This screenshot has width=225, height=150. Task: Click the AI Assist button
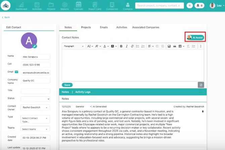click(x=195, y=37)
